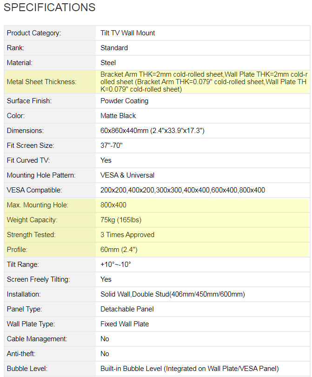Click the Strength Tested value 3 Times Approved
The height and width of the screenshot is (377, 312).
pyautogui.click(x=127, y=235)
